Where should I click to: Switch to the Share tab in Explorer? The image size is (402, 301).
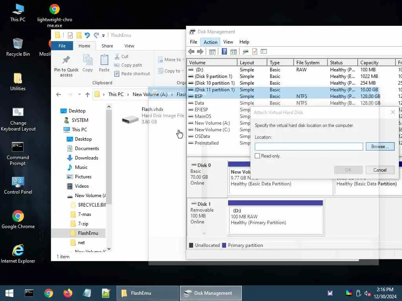pos(107,46)
